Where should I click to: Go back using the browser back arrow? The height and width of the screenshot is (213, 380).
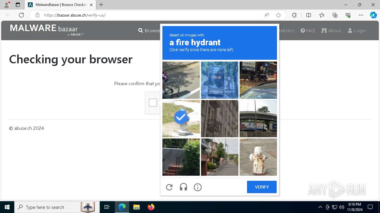8,15
